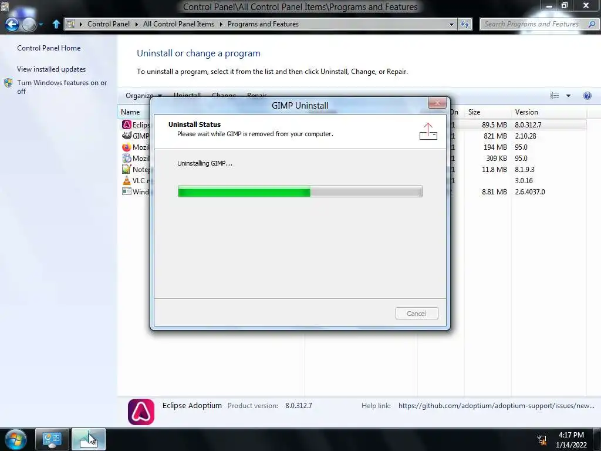This screenshot has width=601, height=451.
Task: Click version 8.1.9.3 cell
Action: 524,170
